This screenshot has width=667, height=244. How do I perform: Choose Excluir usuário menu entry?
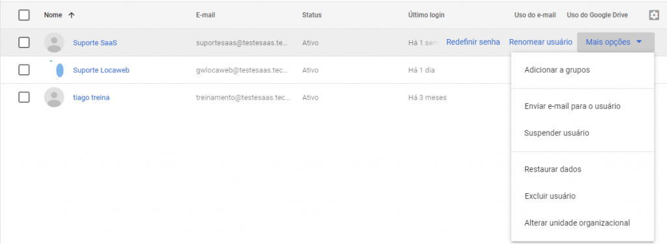[x=550, y=197]
